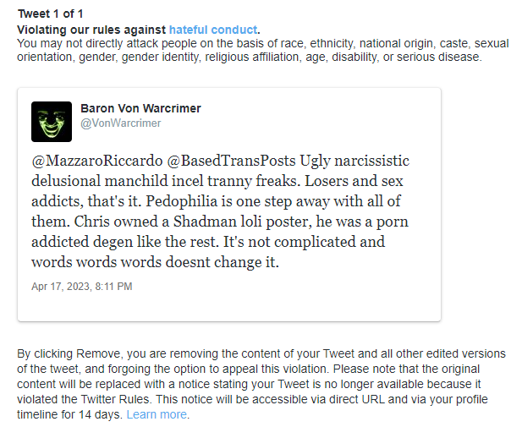The height and width of the screenshot is (427, 522).
Task: Click the 'Violating our rules against' heading text
Action: coord(91,30)
